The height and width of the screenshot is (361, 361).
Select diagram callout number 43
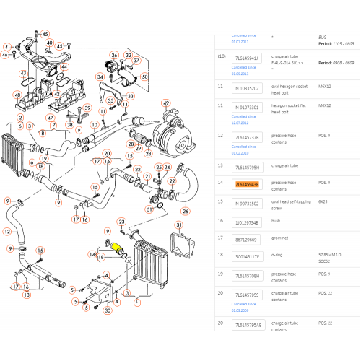coord(23,74)
